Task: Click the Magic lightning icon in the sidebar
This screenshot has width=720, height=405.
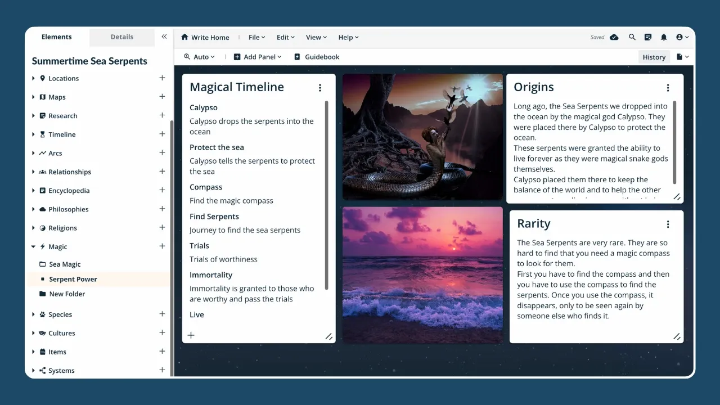Action: click(x=44, y=246)
